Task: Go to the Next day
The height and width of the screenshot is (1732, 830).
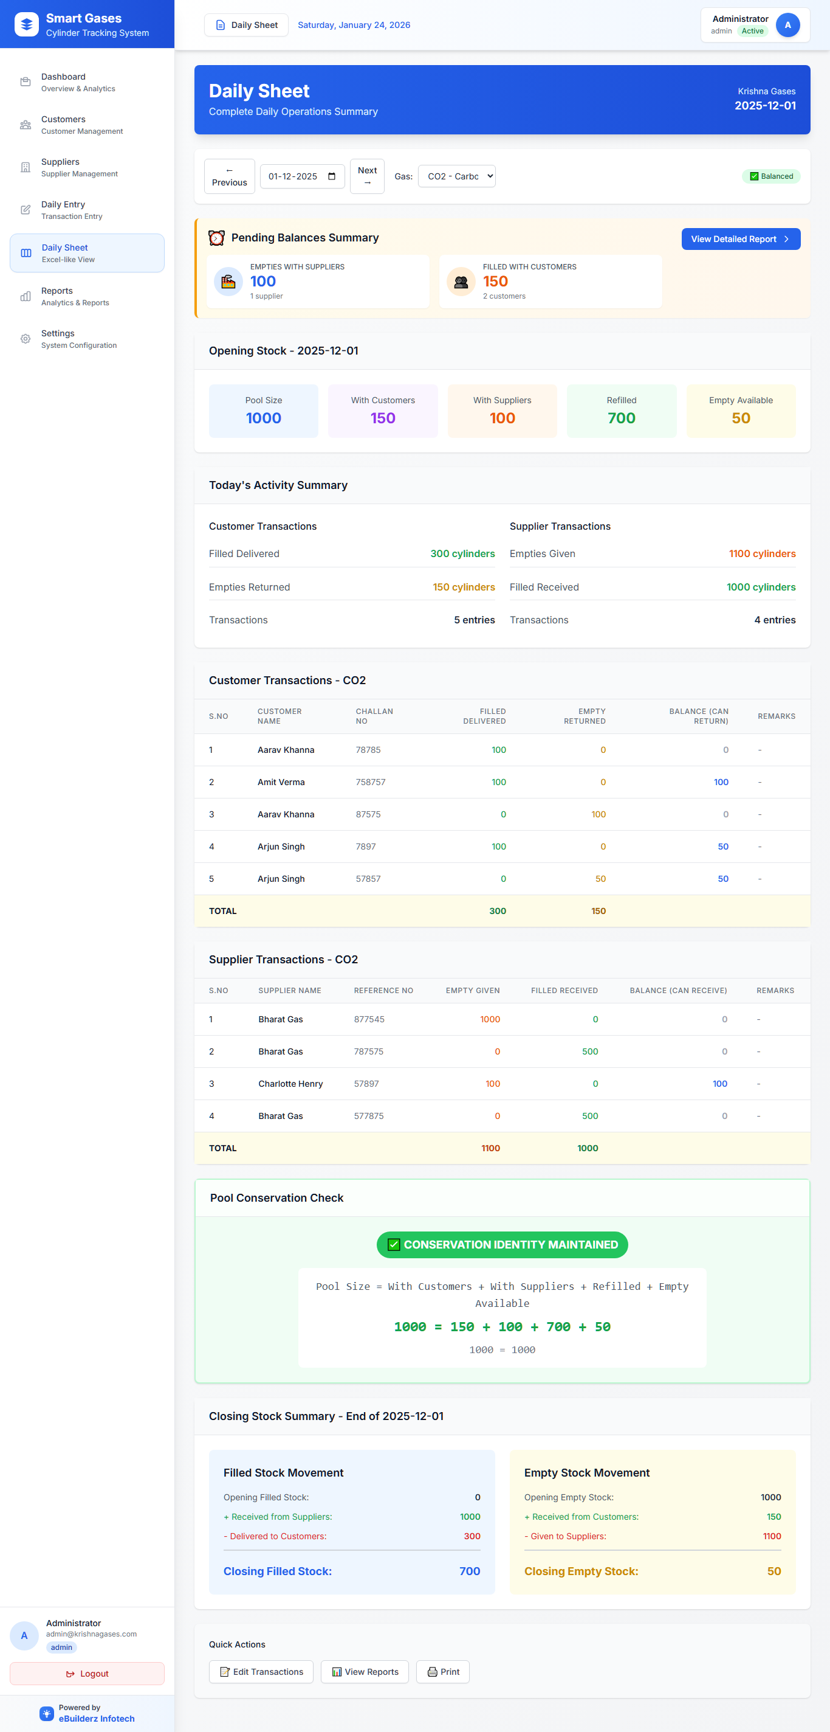Action: coord(368,176)
